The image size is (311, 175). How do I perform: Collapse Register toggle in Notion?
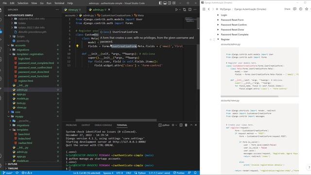218,39
